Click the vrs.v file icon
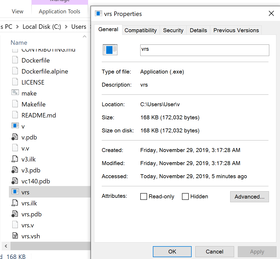This screenshot has width=280, height=259. pos(15,225)
